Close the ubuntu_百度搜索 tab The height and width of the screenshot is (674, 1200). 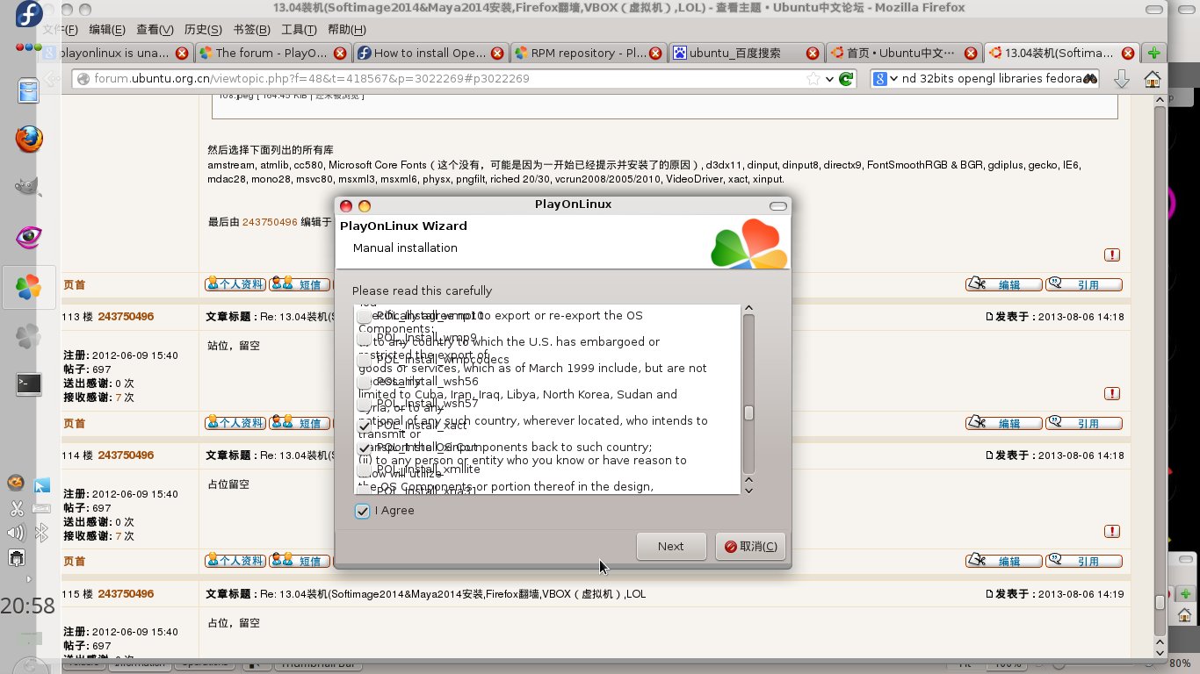pyautogui.click(x=812, y=53)
